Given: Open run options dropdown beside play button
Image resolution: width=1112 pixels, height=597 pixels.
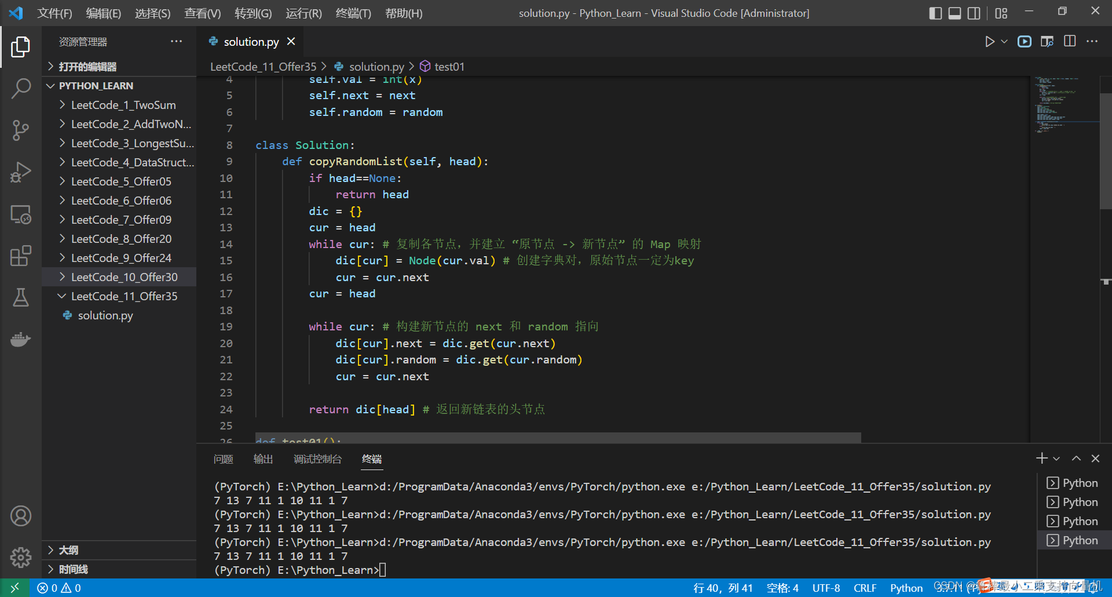Looking at the screenshot, I should (1004, 42).
